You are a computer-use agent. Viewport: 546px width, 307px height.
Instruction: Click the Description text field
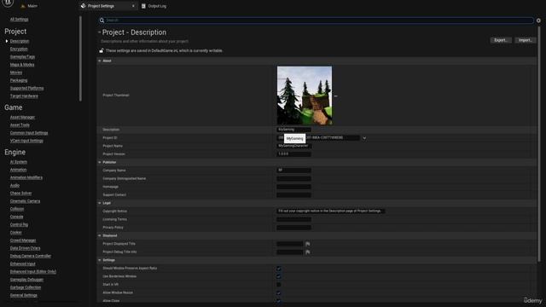tap(293, 130)
